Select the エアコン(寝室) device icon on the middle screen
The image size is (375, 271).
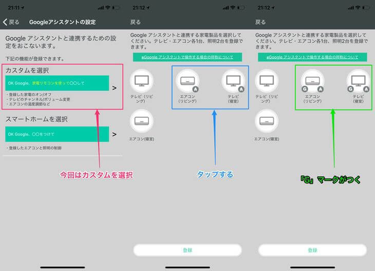pyautogui.click(x=142, y=121)
